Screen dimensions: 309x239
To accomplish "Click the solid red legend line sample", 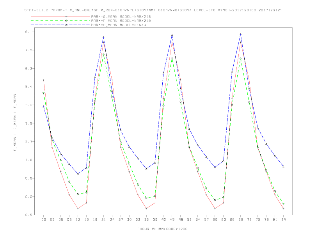I will (x=60, y=16).
